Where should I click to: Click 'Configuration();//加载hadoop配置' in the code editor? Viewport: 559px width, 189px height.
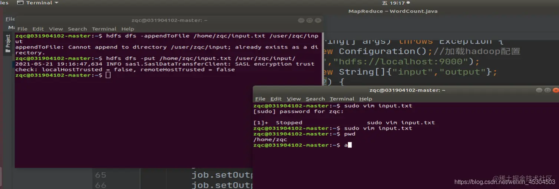click(x=430, y=52)
